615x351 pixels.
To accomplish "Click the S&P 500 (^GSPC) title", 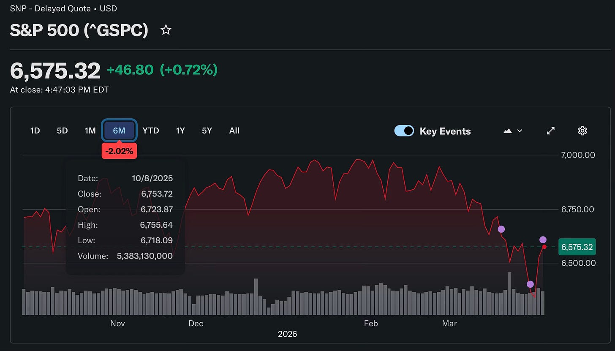I will click(x=79, y=30).
